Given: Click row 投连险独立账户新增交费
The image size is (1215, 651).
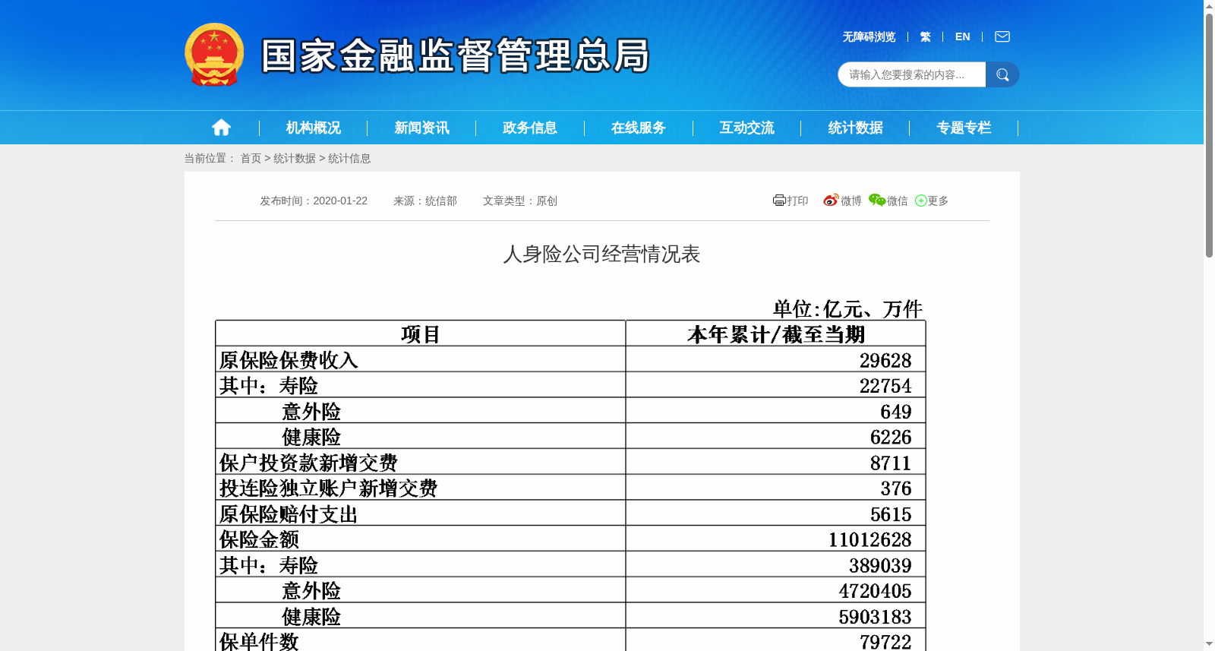Looking at the screenshot, I should coord(328,488).
